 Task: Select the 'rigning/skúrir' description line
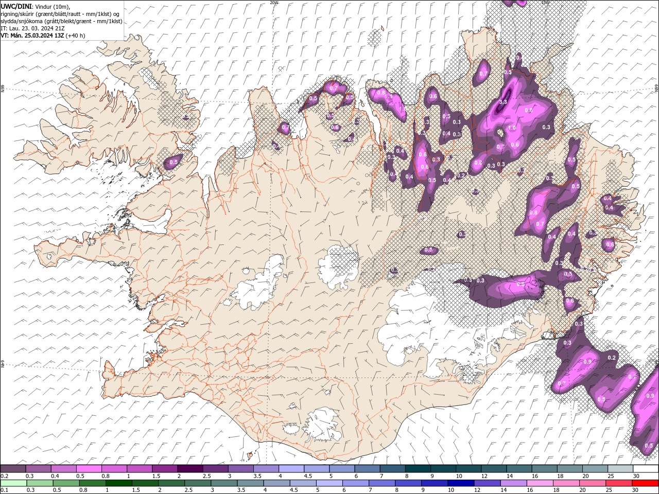pos(60,13)
